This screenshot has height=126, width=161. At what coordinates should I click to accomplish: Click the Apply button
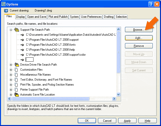(127, 121)
